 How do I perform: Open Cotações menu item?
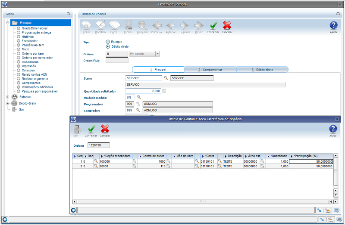(x=28, y=70)
